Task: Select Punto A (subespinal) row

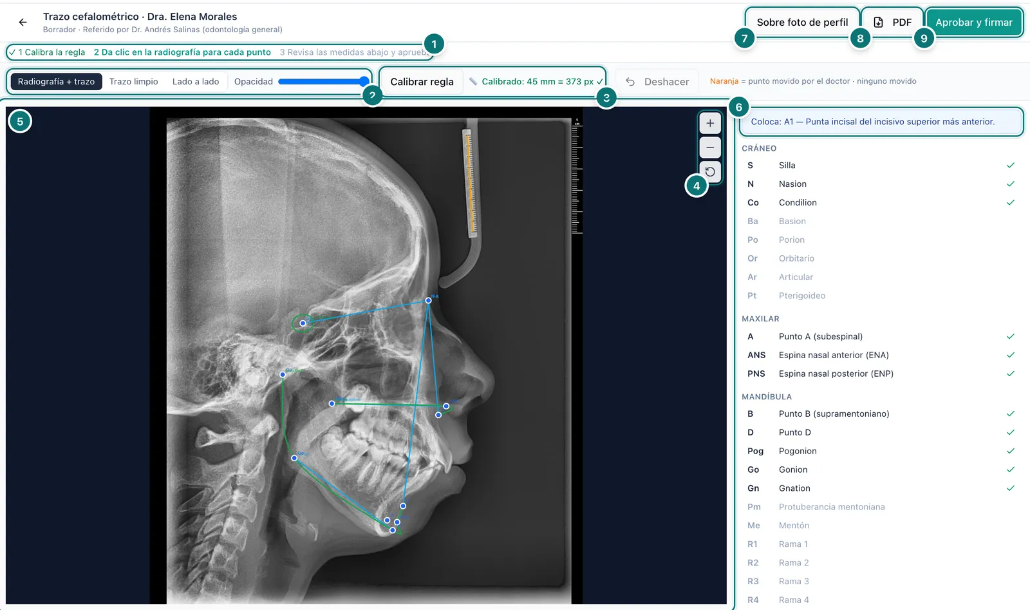Action: tap(881, 337)
